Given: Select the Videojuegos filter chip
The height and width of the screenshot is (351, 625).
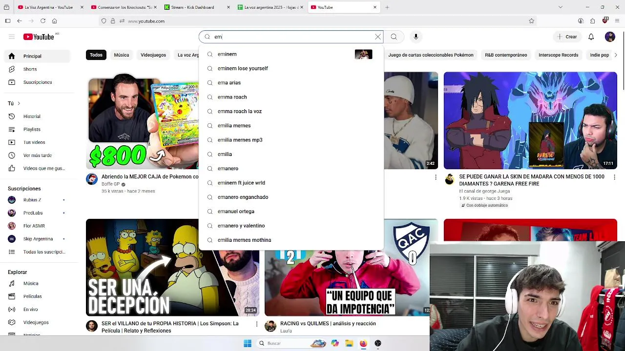Looking at the screenshot, I should point(153,55).
